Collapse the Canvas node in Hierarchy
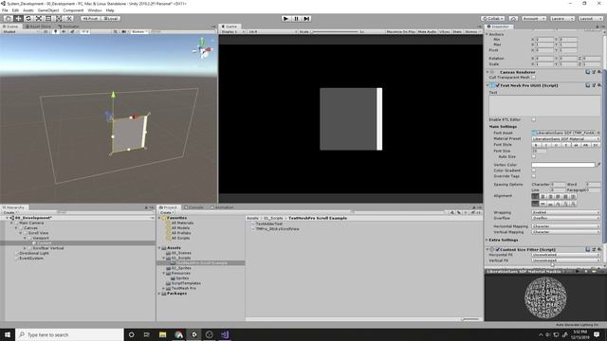Viewport: 607px width, 341px height. pos(16,228)
